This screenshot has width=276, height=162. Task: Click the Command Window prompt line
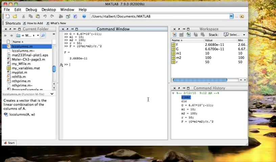click(x=115, y=65)
